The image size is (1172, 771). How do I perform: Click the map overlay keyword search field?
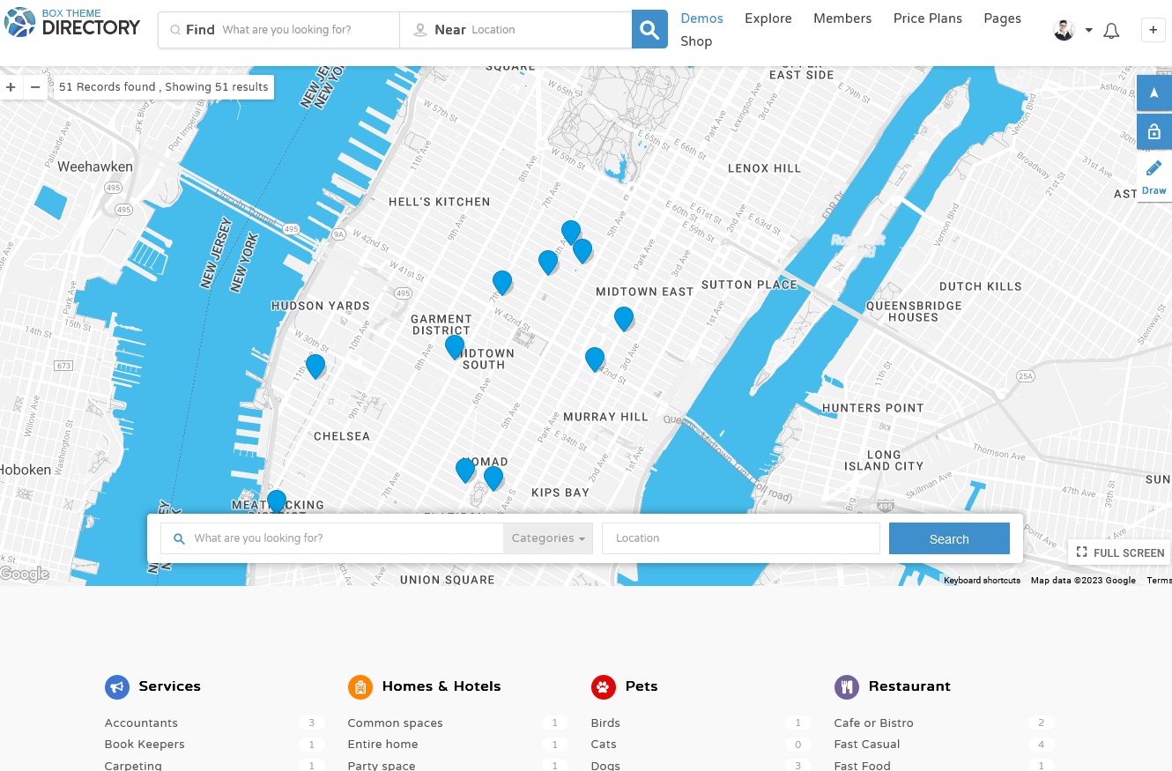click(x=332, y=538)
